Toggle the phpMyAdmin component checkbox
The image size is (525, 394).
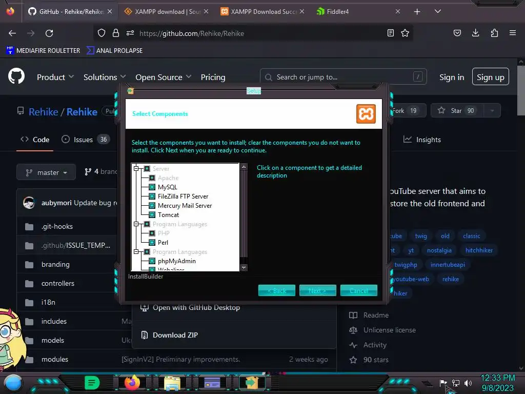[152, 261]
